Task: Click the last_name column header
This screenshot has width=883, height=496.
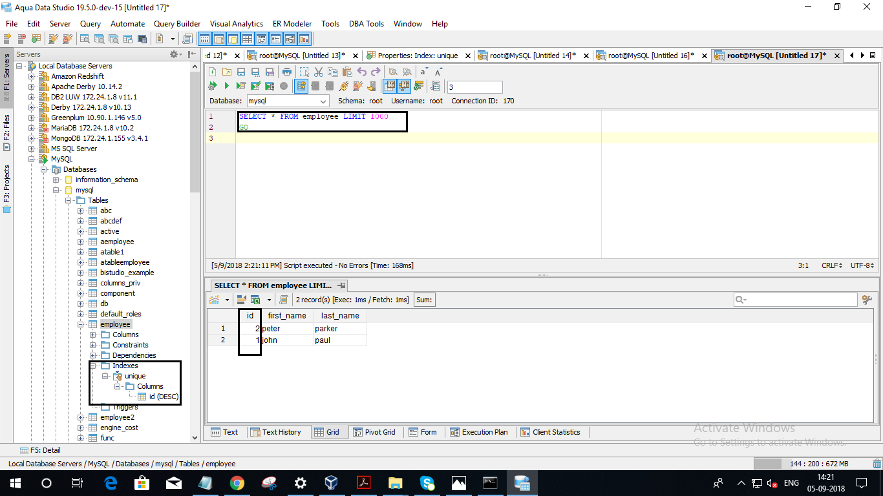Action: [340, 316]
